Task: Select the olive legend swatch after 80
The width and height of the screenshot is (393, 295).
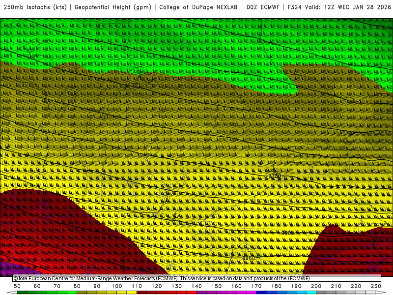Action: (82, 293)
